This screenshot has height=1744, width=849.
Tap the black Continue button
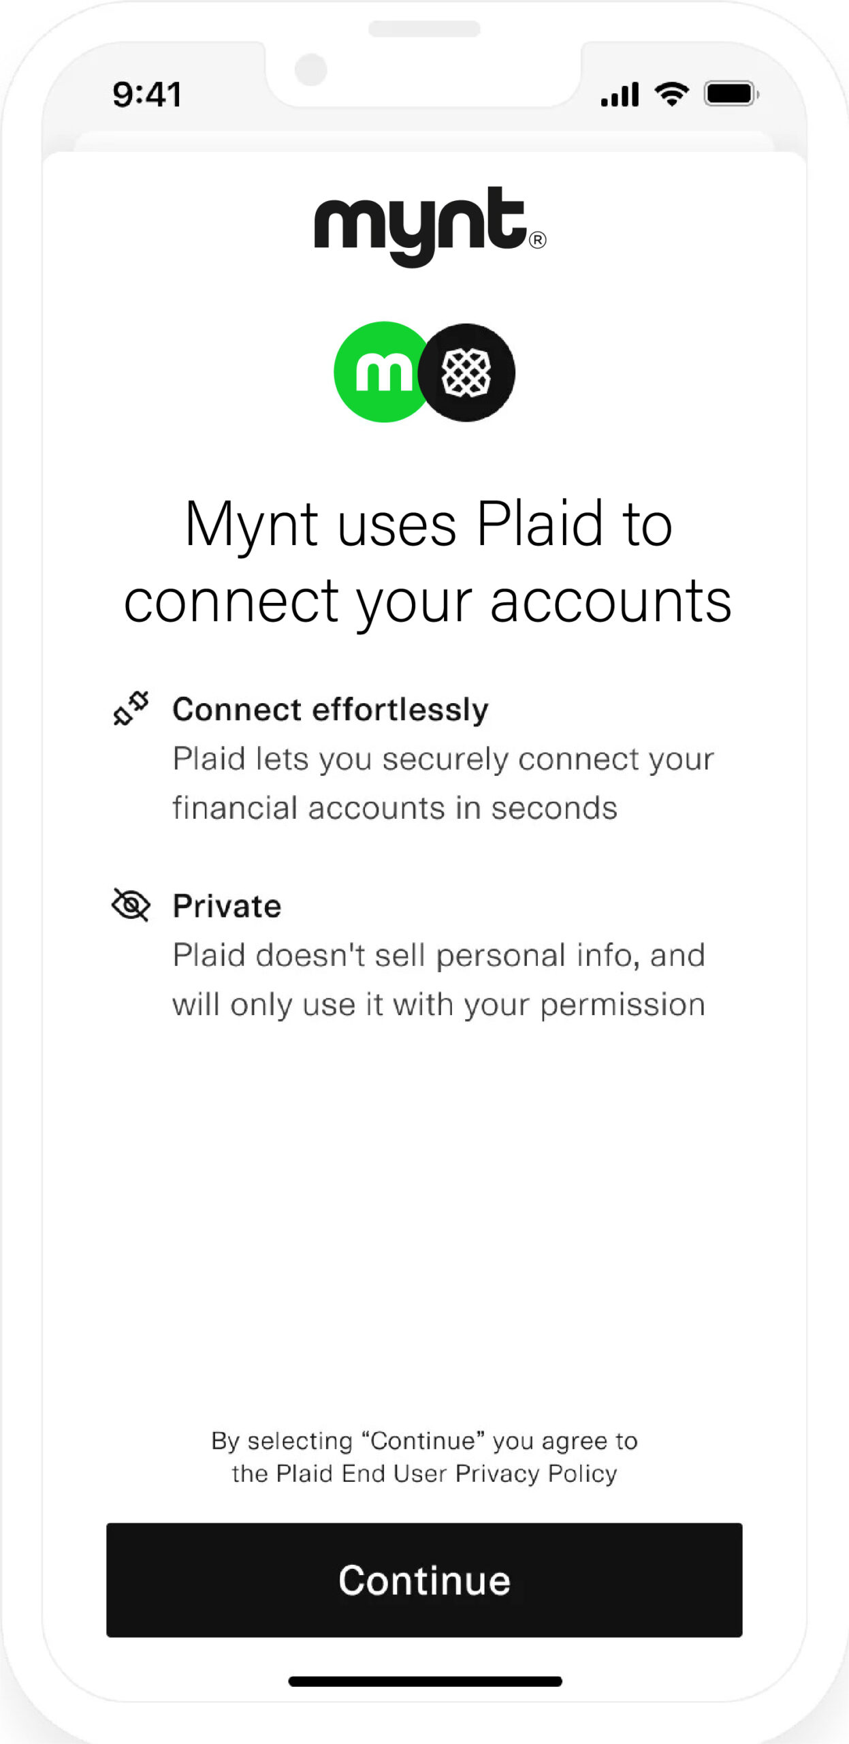coord(424,1580)
